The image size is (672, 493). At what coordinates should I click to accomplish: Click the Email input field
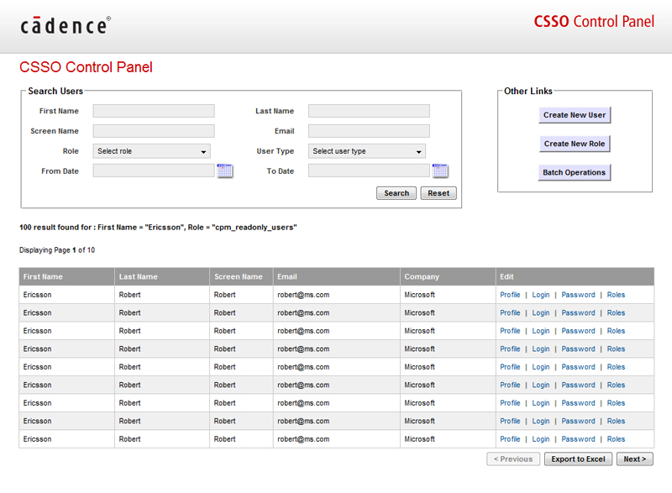(x=370, y=130)
